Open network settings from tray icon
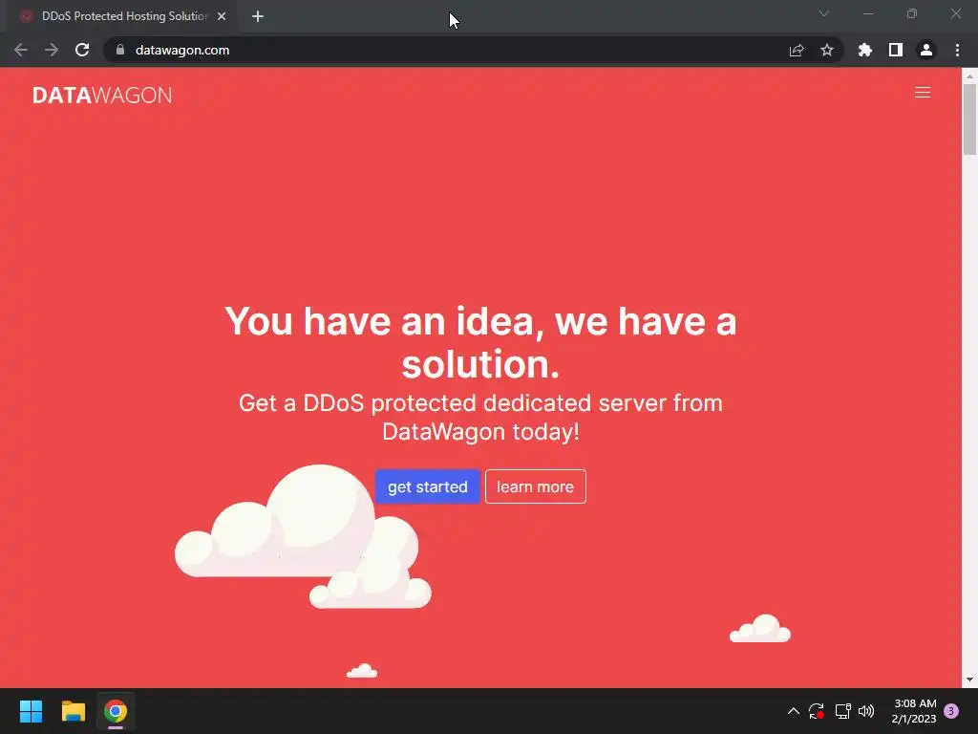The height and width of the screenshot is (734, 978). [x=842, y=711]
